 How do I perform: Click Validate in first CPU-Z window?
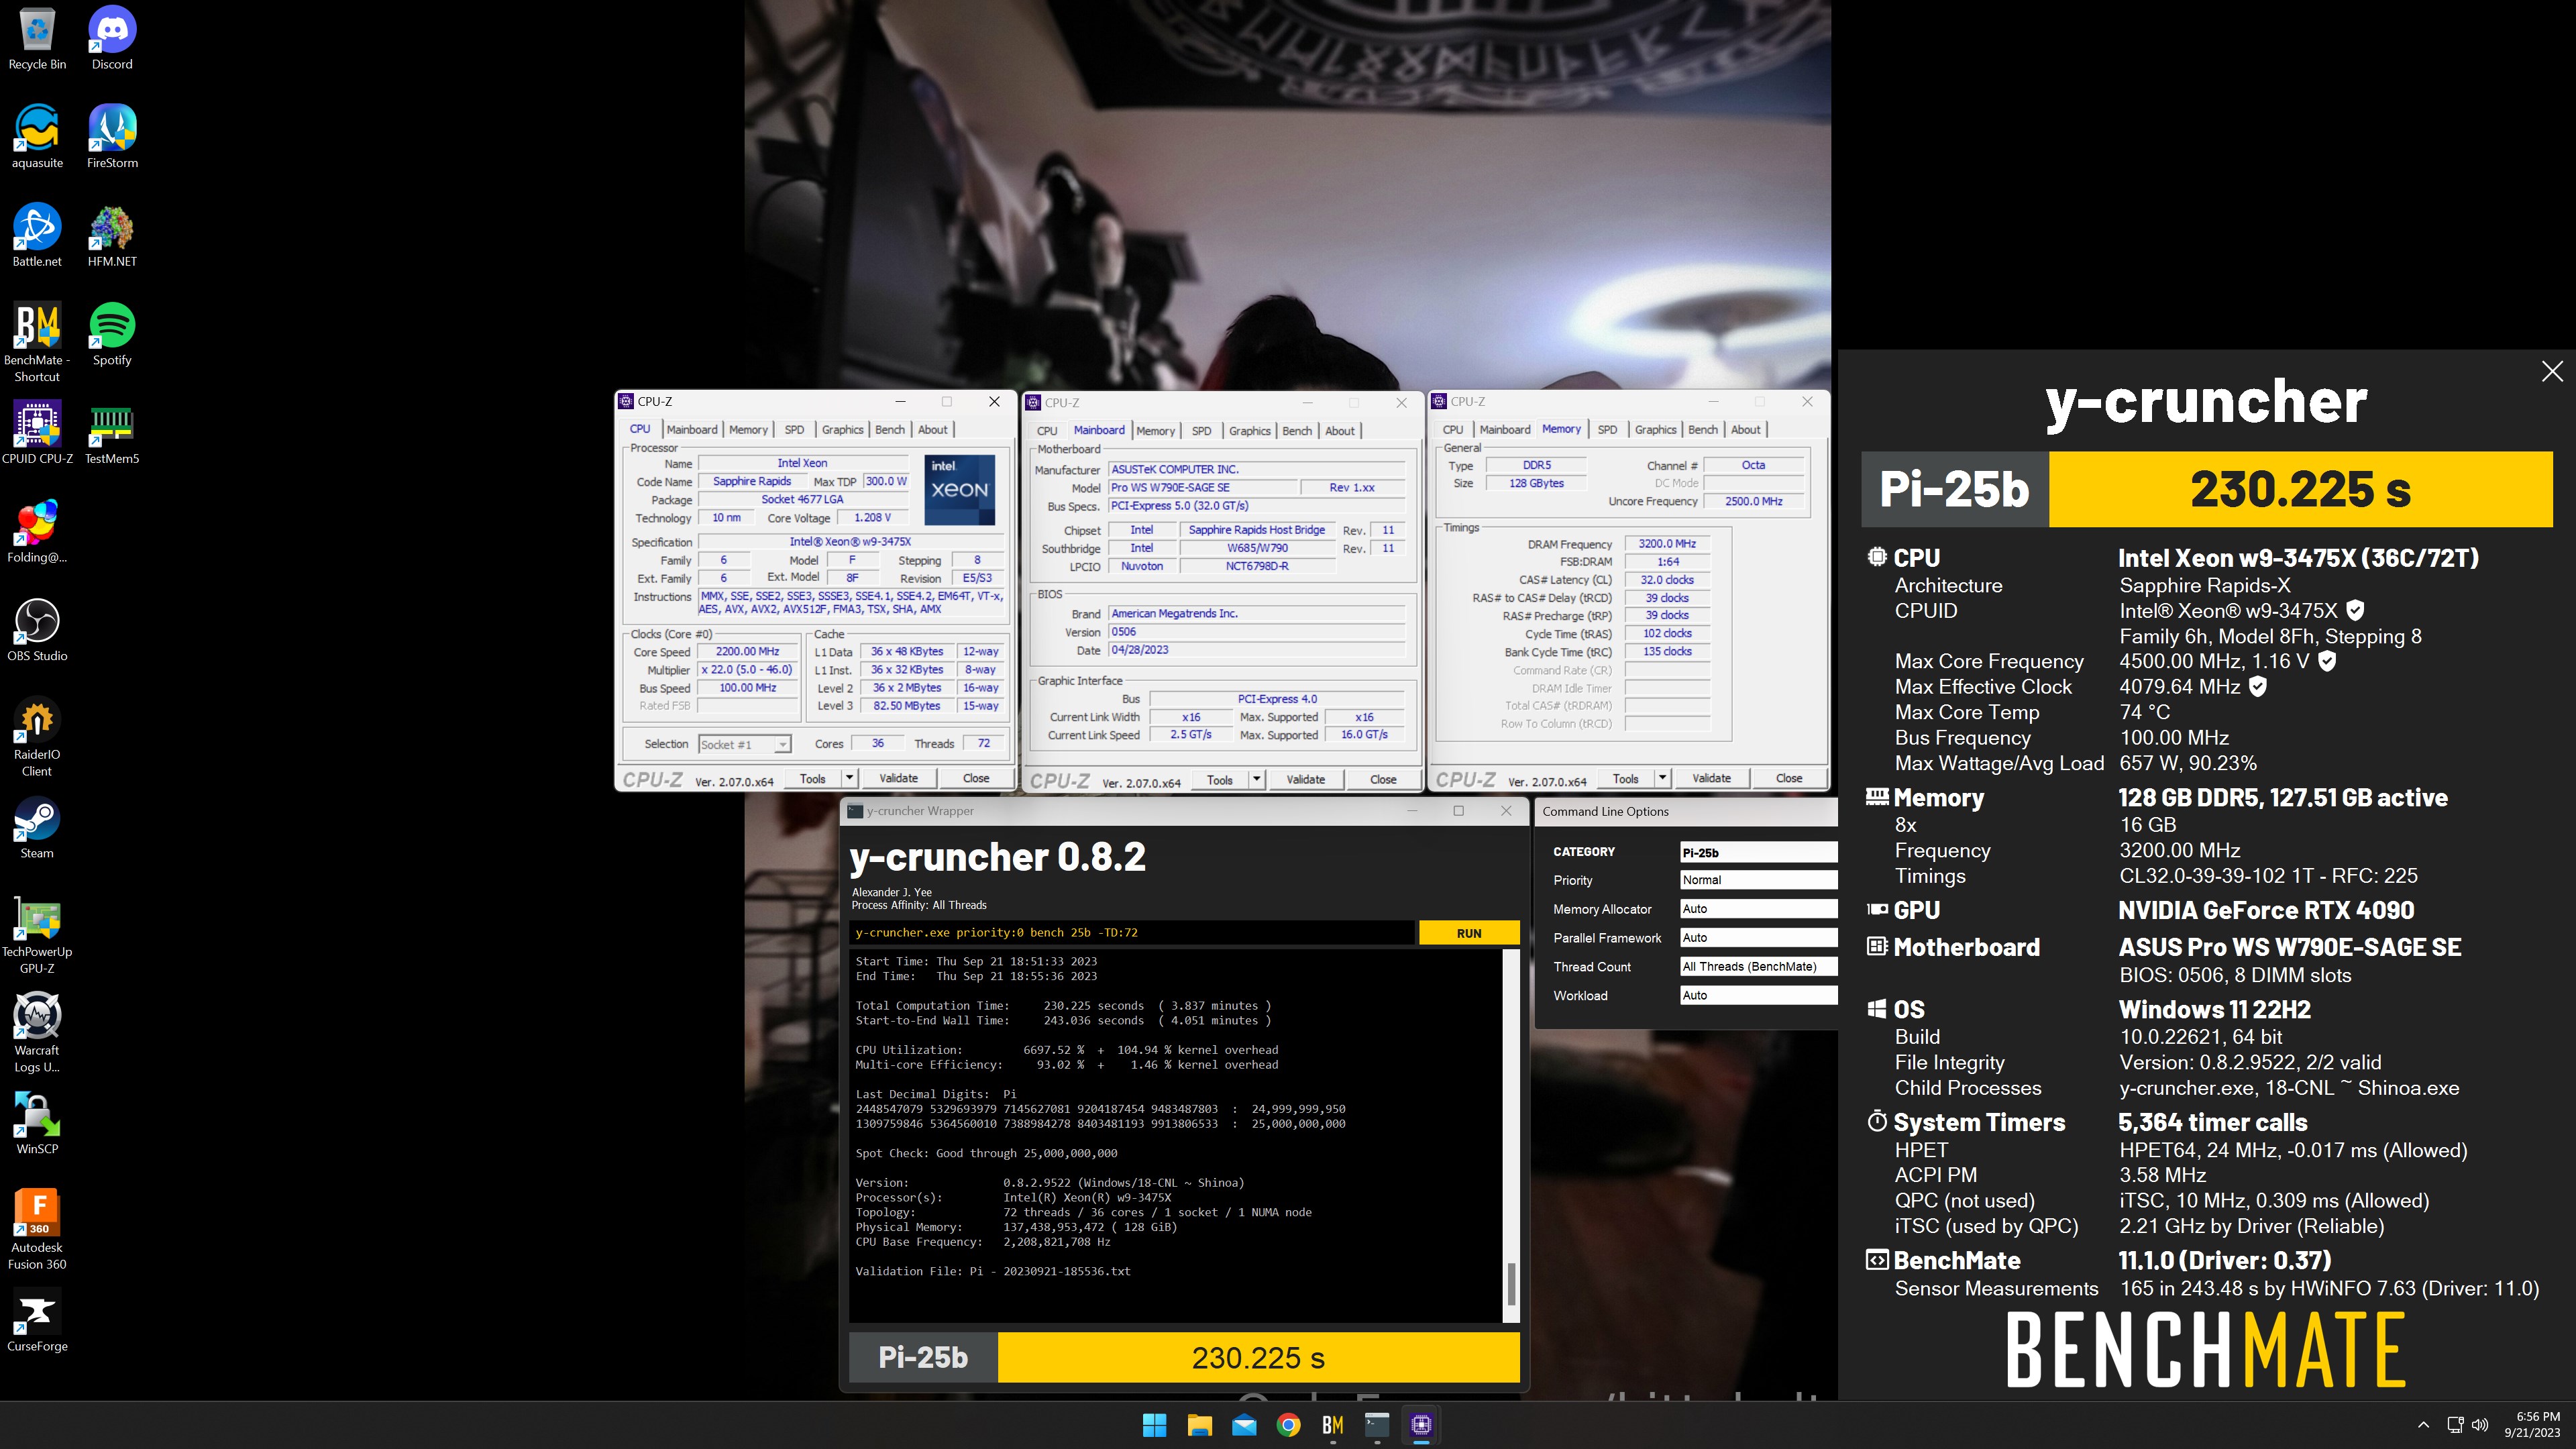click(898, 778)
